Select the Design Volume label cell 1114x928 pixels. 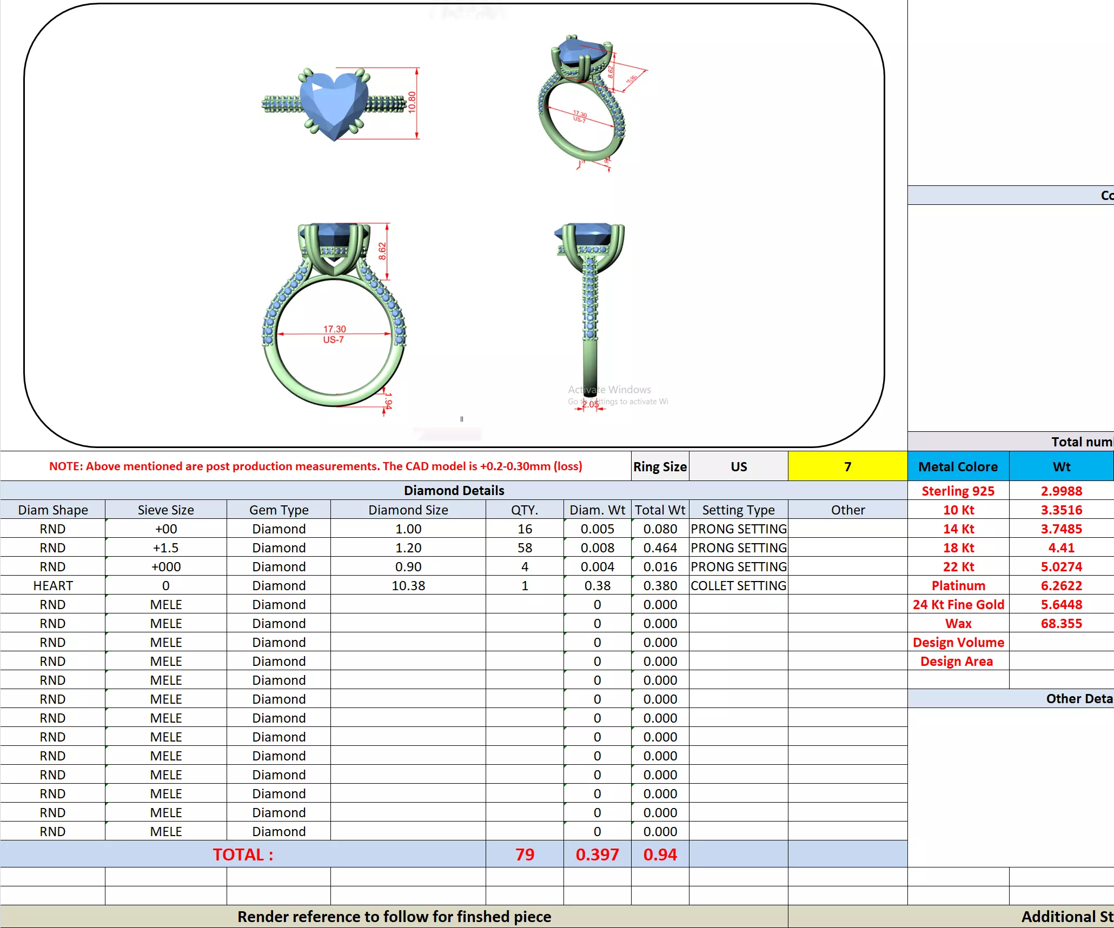[x=958, y=642]
